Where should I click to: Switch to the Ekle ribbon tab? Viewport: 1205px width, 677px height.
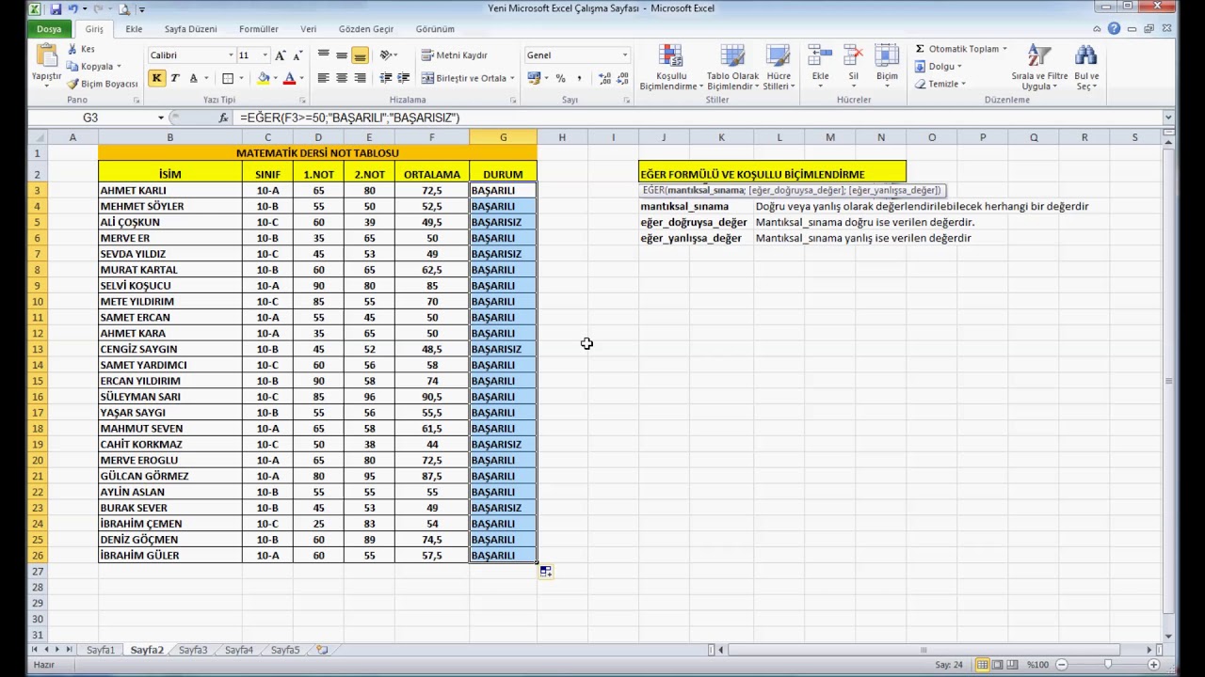point(134,29)
